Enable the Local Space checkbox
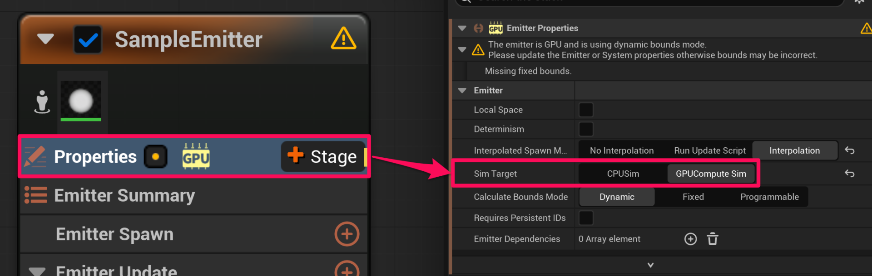The width and height of the screenshot is (872, 276). pos(586,110)
